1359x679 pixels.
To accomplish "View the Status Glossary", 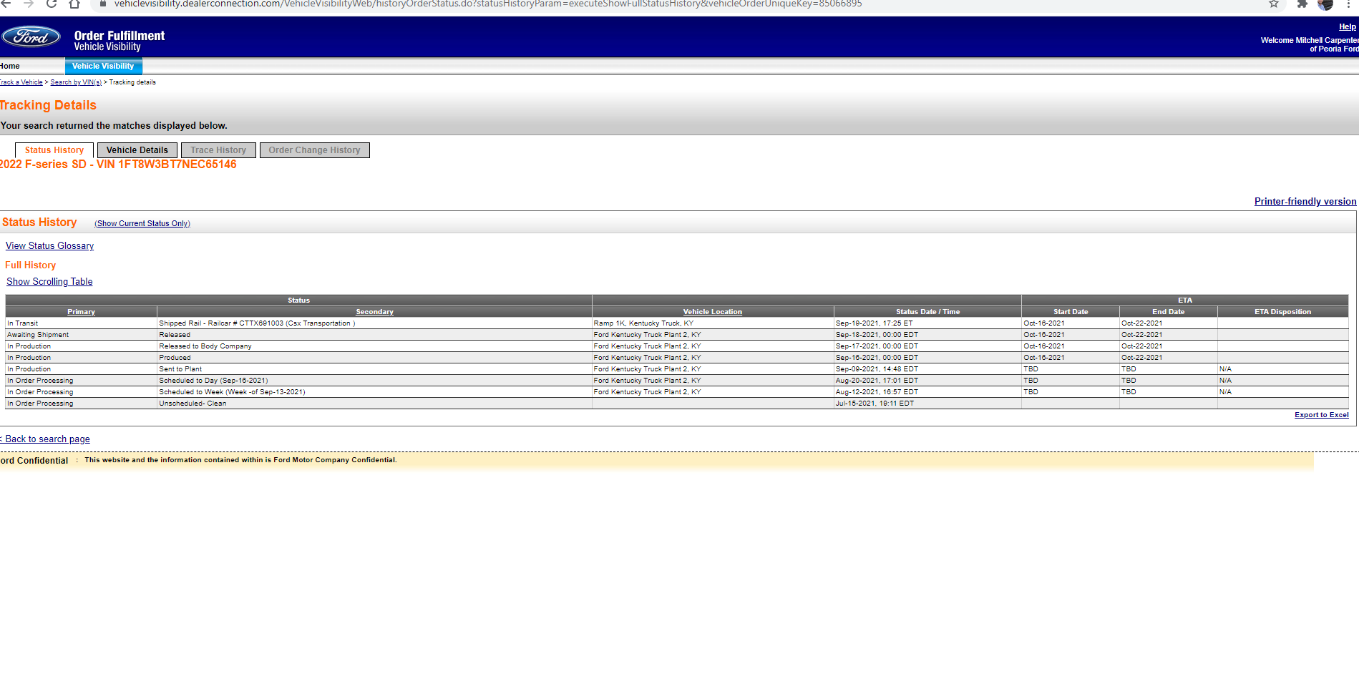I will point(49,245).
